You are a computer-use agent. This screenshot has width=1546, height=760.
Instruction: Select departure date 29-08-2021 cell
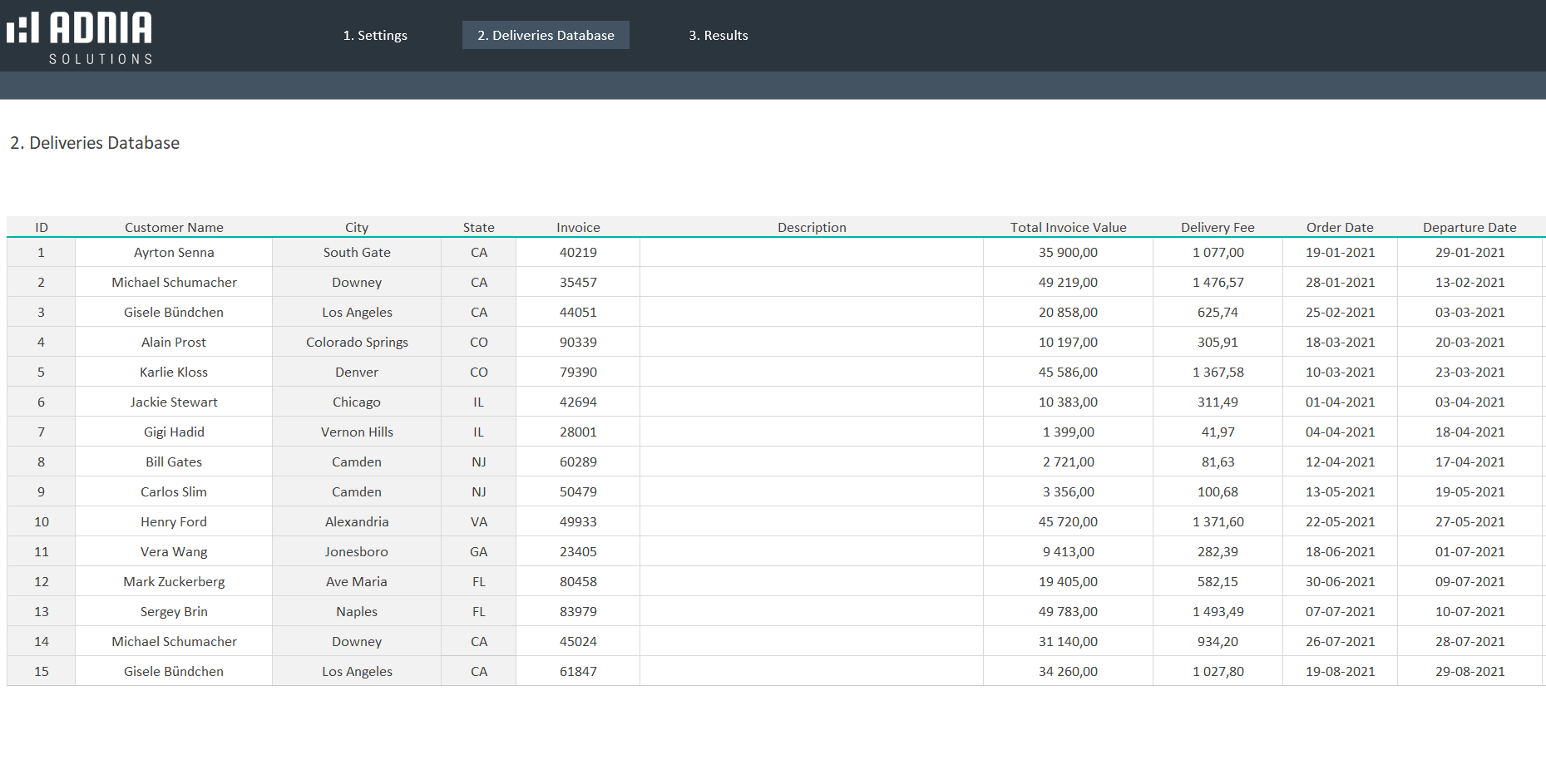click(x=1469, y=671)
